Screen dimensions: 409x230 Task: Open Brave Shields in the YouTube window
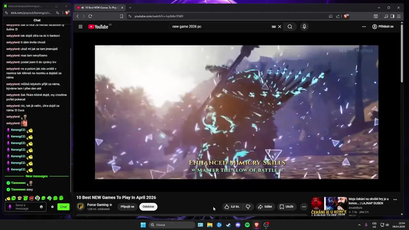click(346, 16)
